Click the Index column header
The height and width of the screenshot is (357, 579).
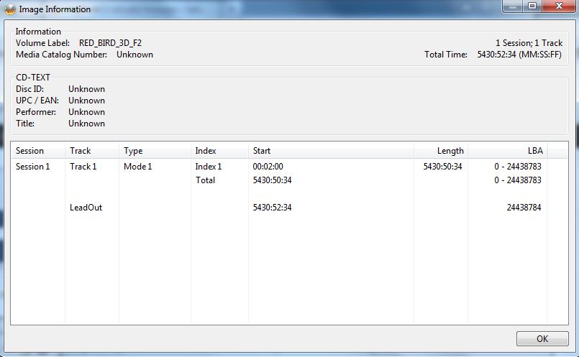(x=219, y=151)
